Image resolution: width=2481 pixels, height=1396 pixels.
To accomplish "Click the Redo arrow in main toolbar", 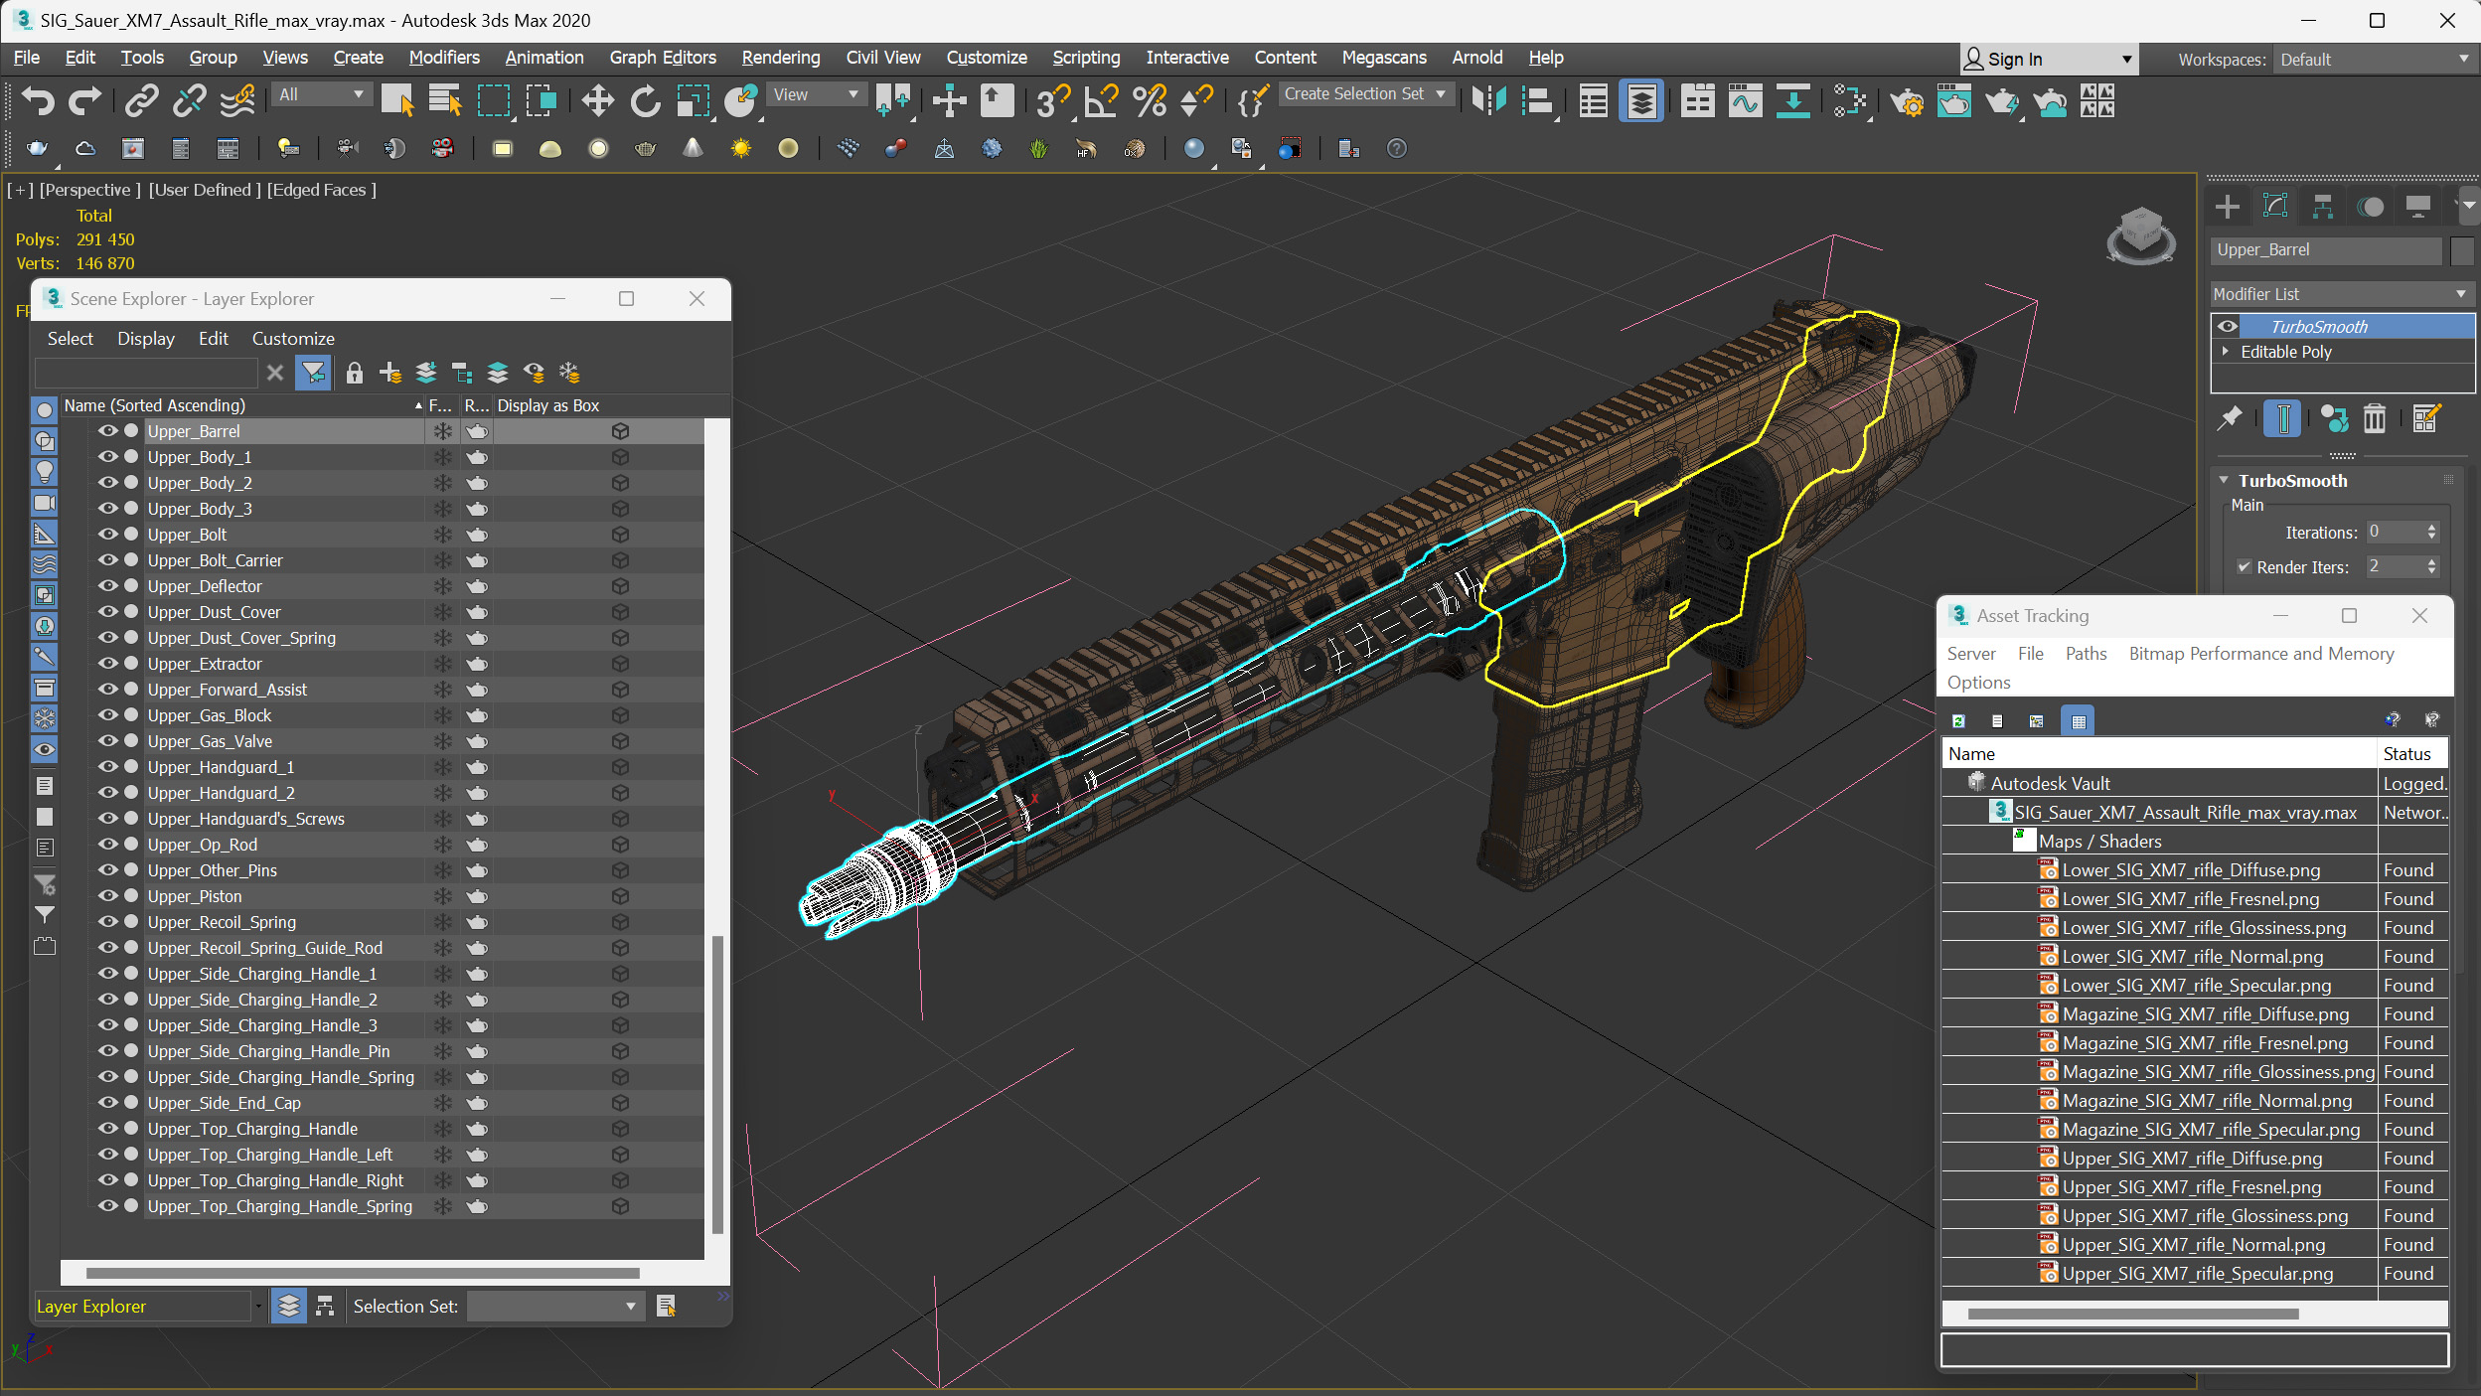I will (x=84, y=100).
